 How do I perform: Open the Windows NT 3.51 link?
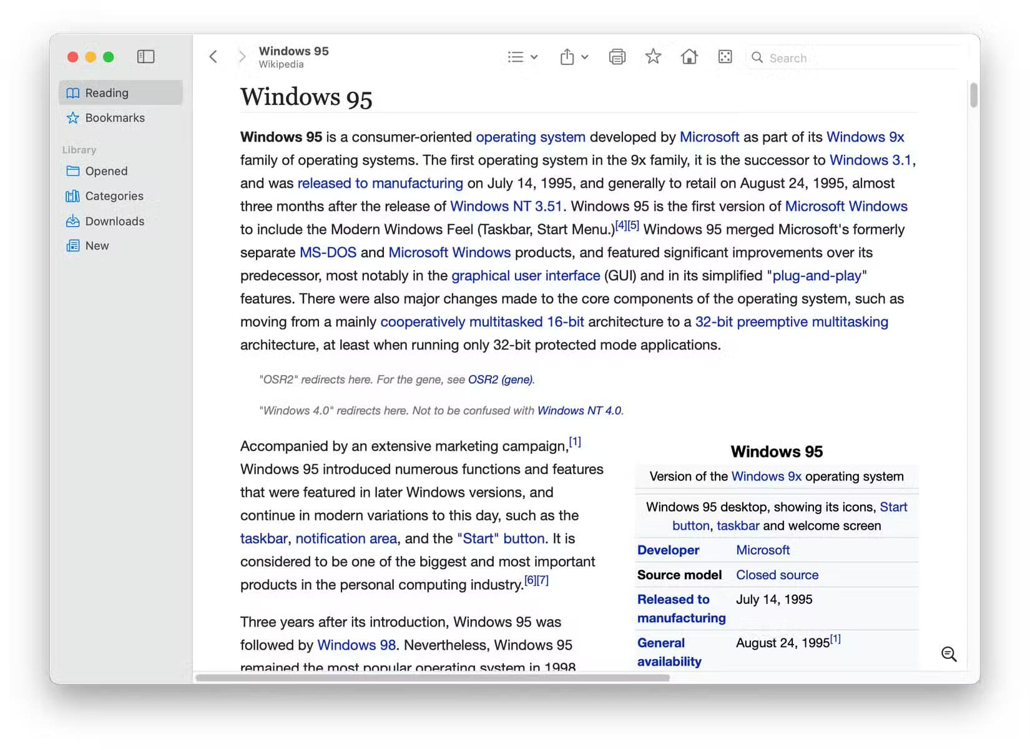(x=506, y=207)
